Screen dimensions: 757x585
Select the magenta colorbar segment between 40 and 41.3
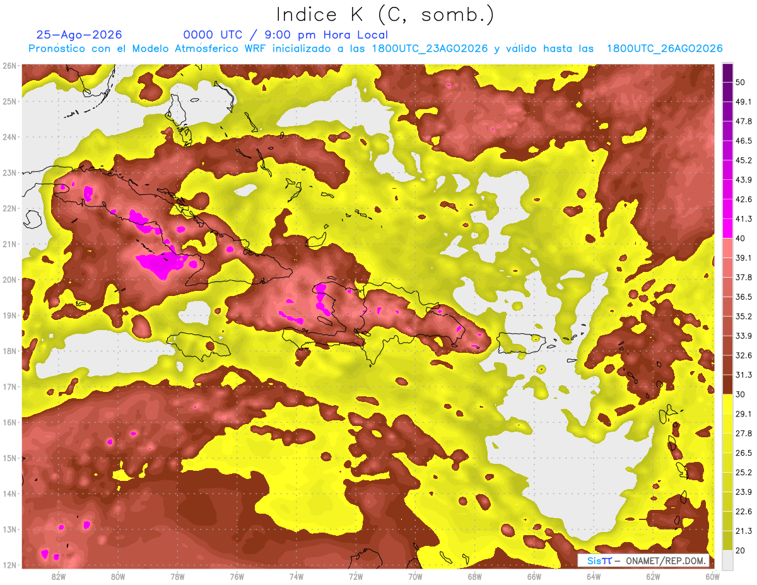[x=727, y=228]
